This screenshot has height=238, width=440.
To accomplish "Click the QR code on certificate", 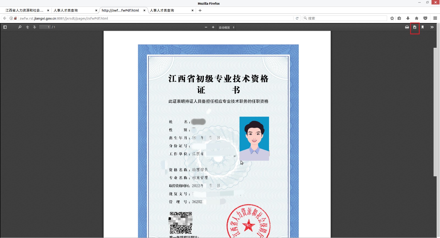I will (181, 223).
